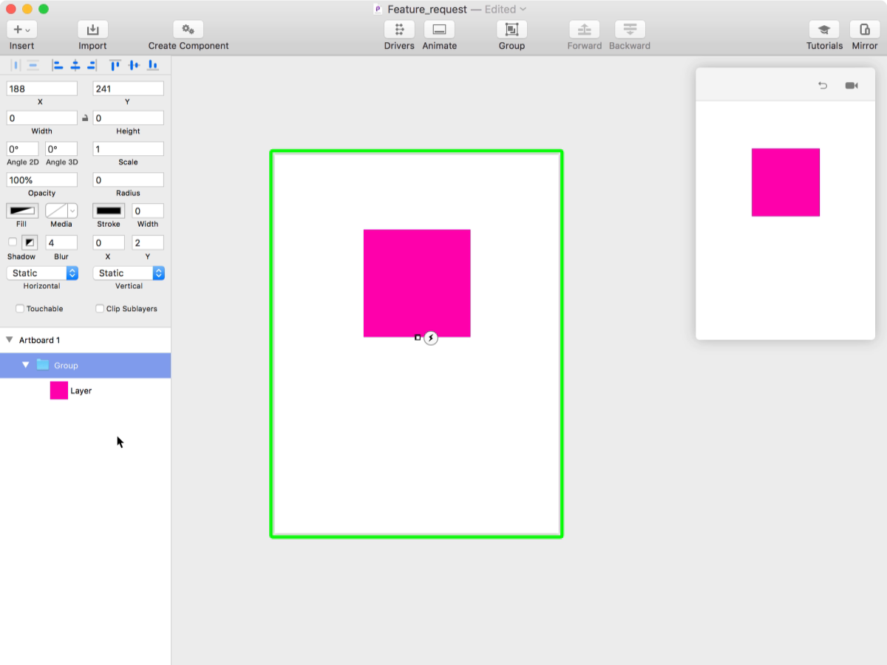This screenshot has height=665, width=887.
Task: Open Tutorials from the toolbar
Action: click(823, 30)
